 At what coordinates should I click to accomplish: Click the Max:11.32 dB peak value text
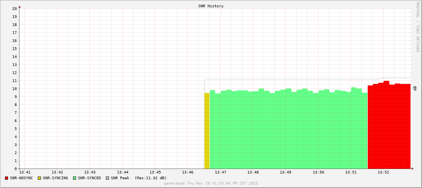[x=151, y=178]
